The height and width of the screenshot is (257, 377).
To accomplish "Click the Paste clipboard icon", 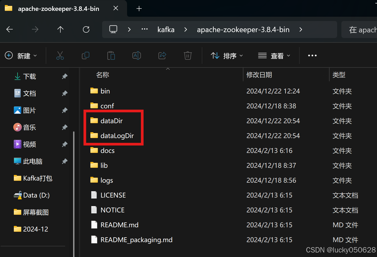I will click(111, 55).
